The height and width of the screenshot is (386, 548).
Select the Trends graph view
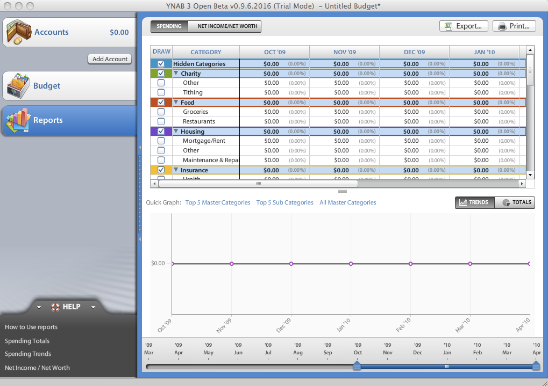click(475, 202)
